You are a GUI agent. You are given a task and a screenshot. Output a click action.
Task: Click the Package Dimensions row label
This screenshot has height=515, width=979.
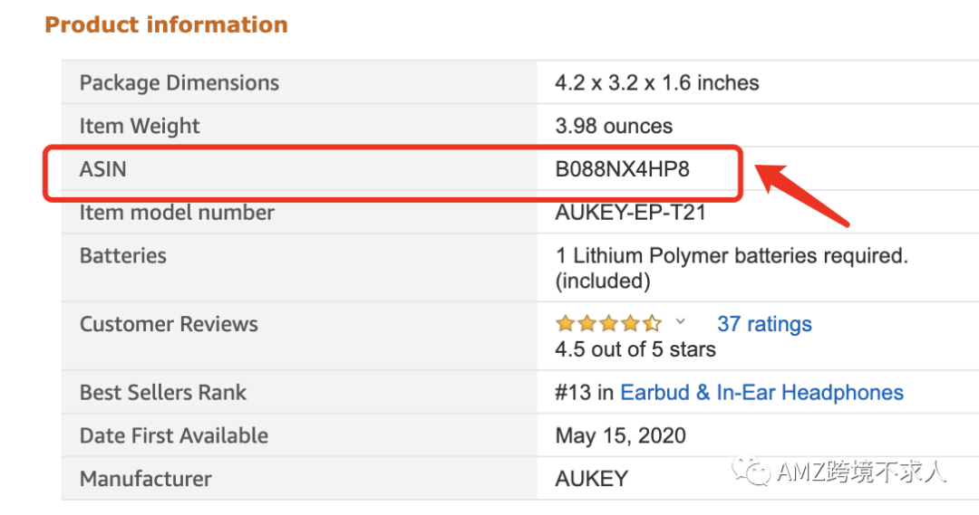(x=179, y=83)
